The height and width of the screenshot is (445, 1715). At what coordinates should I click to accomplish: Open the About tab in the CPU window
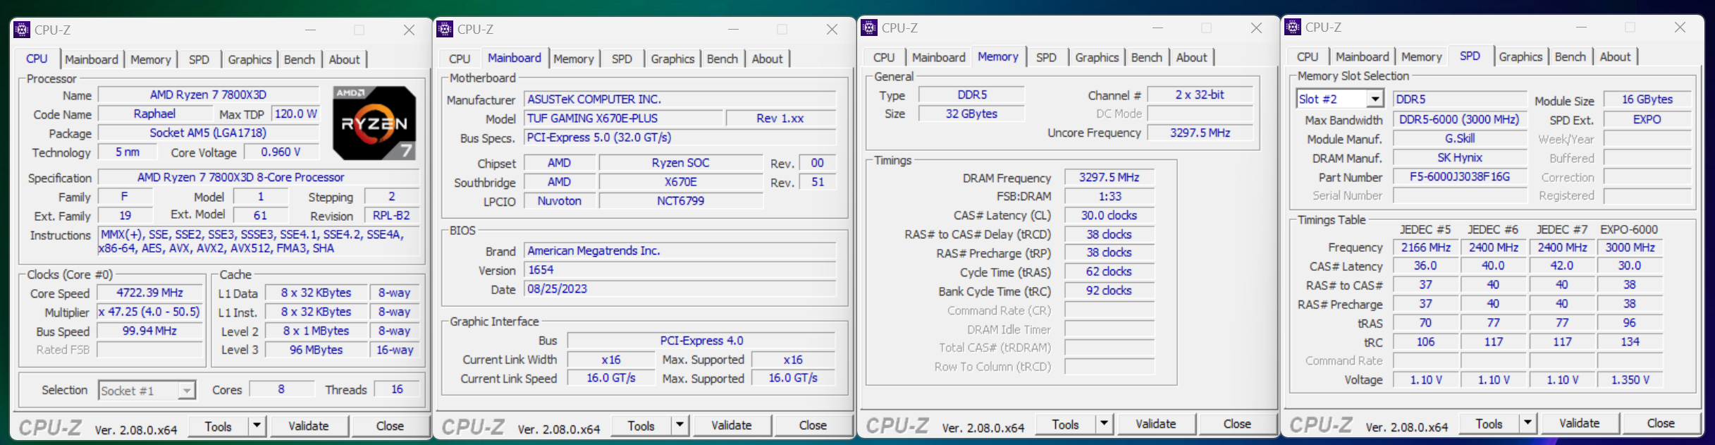(x=344, y=60)
